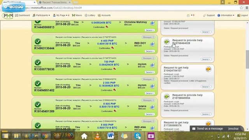Screen dimensions: 249x140
Task: Click the confirmation file icon for R13550778030
Action: click(x=115, y=69)
